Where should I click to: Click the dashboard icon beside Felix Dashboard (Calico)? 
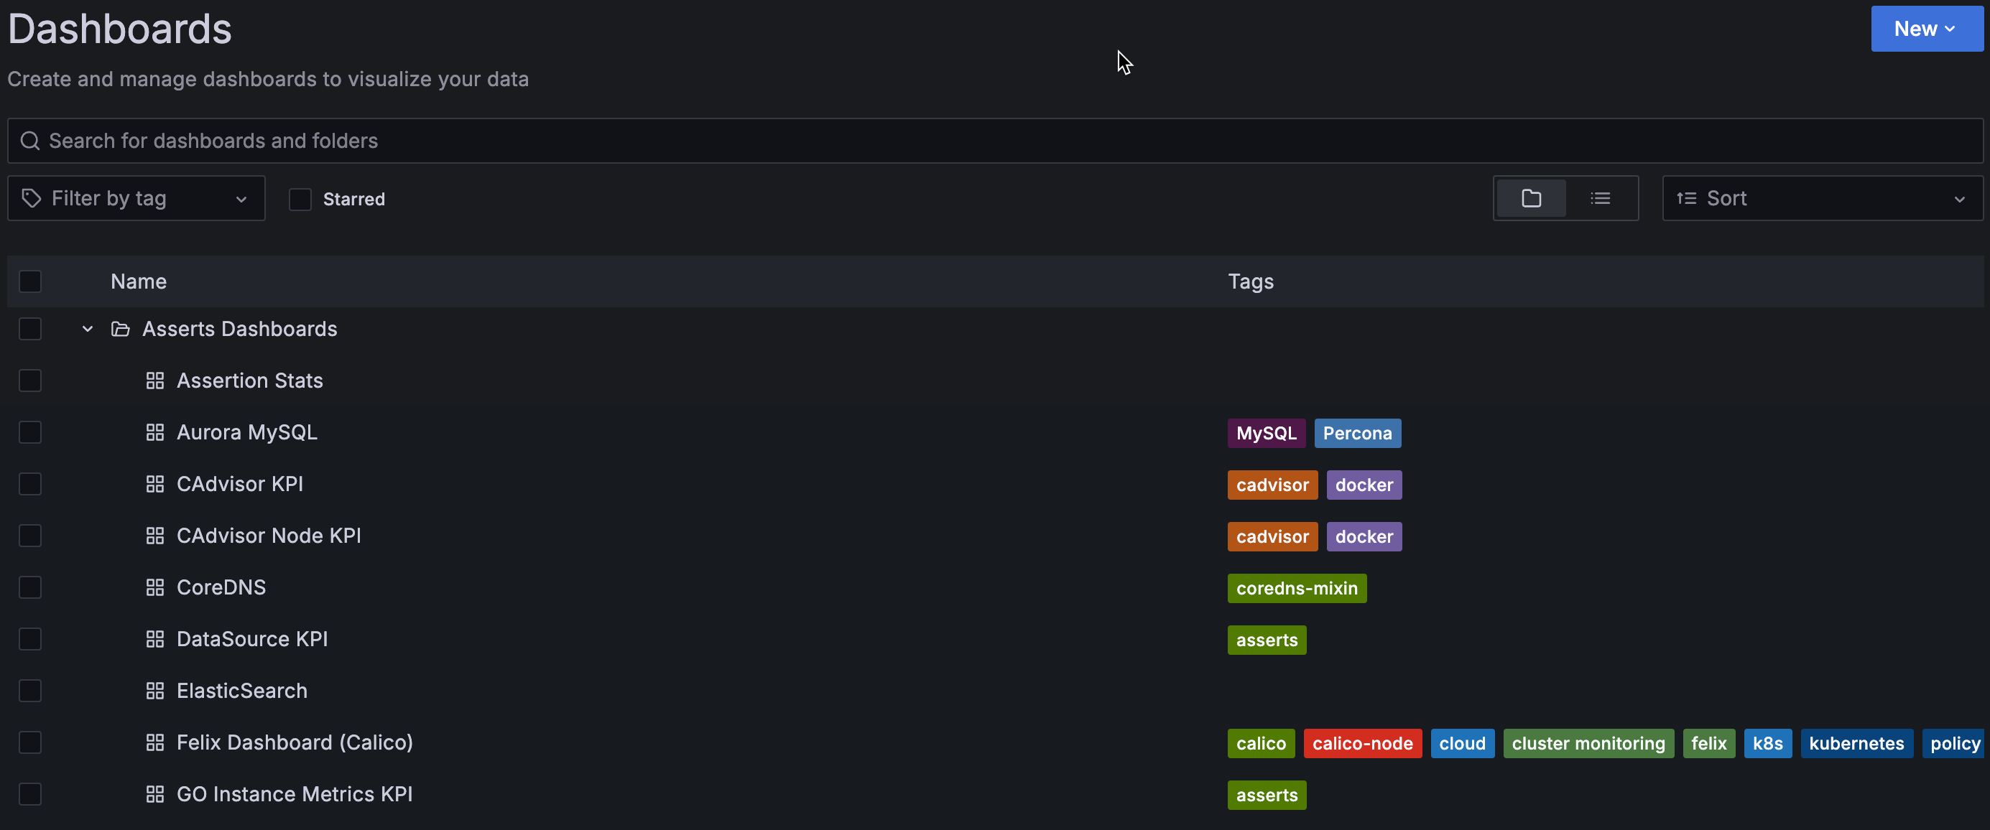(x=154, y=742)
